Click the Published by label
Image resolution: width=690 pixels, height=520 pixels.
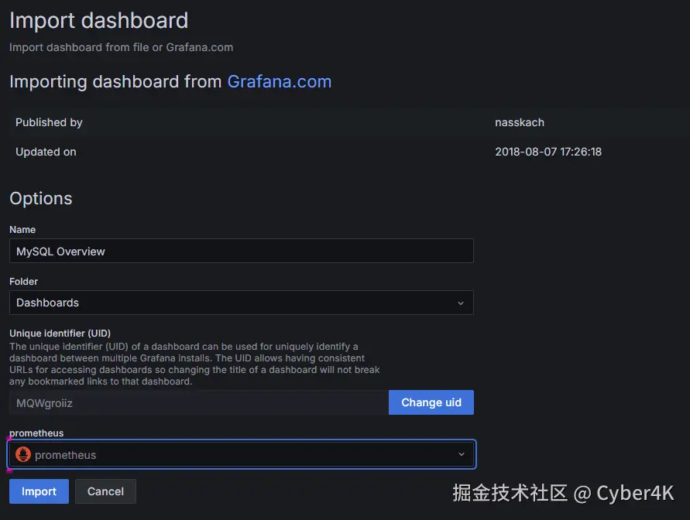49,122
